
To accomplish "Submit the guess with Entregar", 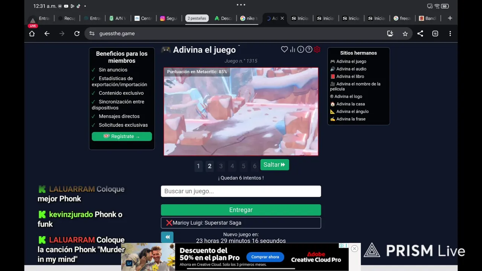I will 241,210.
